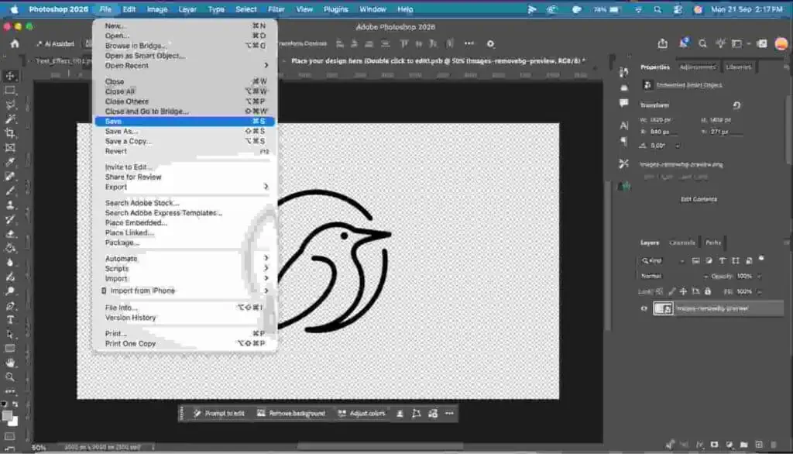793x454 pixels.
Task: Select the Eraser tool
Action: click(10, 234)
